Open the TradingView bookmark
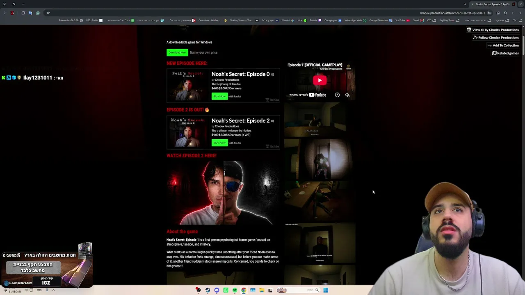This screenshot has width=525, height=295. click(244, 20)
